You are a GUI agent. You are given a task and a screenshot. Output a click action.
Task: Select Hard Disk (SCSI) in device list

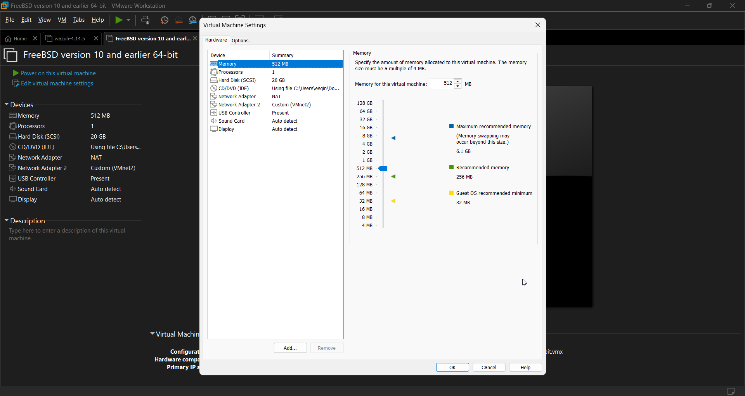tap(276, 80)
